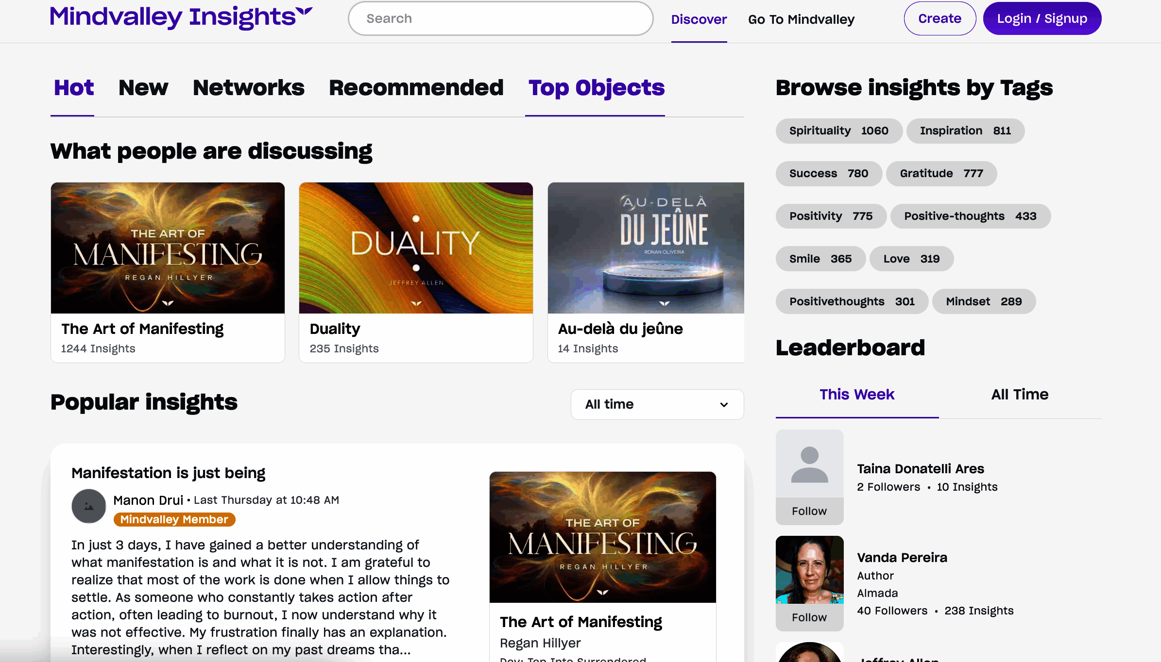The height and width of the screenshot is (662, 1161).
Task: Open the Networks tab
Action: [x=249, y=88]
